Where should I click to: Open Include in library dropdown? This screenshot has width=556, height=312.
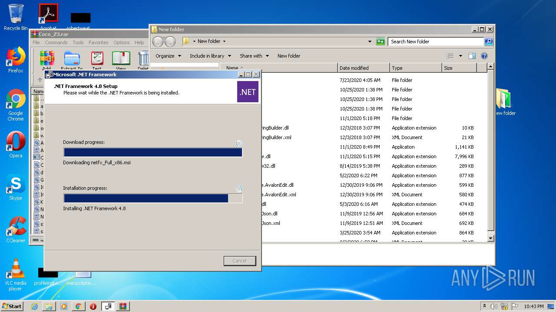pos(210,56)
